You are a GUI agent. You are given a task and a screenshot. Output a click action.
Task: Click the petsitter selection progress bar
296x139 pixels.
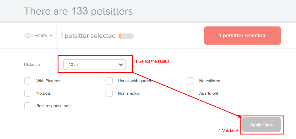[126, 36]
